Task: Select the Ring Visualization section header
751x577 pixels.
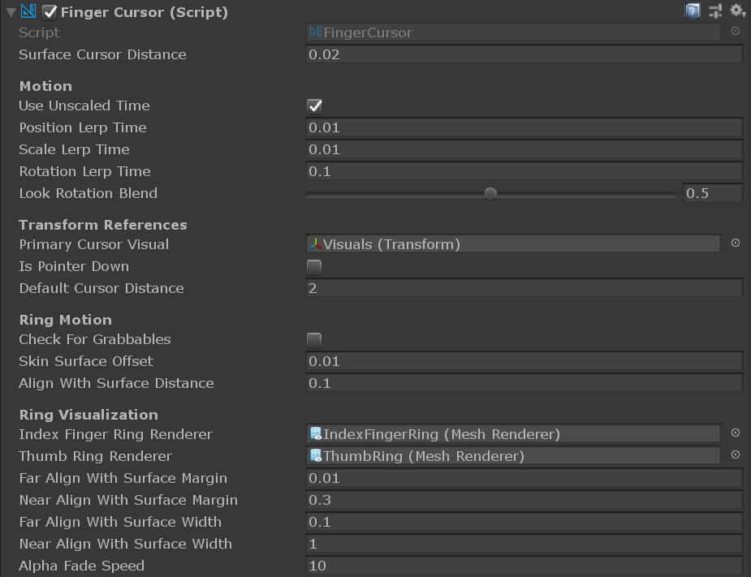Action: (x=88, y=414)
